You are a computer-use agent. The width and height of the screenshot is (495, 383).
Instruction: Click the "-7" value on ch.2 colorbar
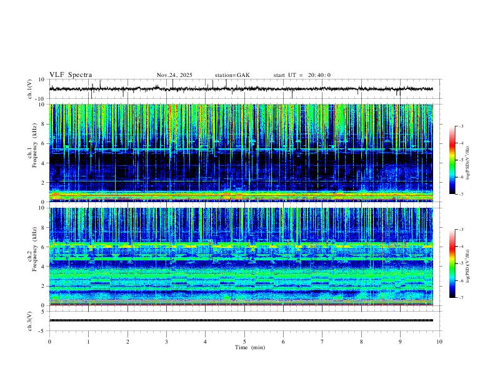pyautogui.click(x=461, y=297)
